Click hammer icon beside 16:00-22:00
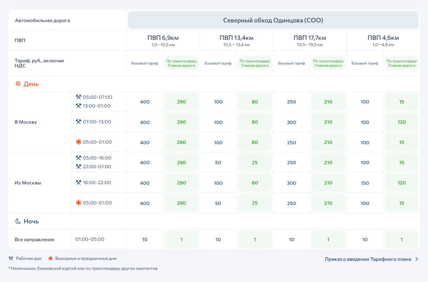Screen dimensions: 428x282 click(79, 182)
